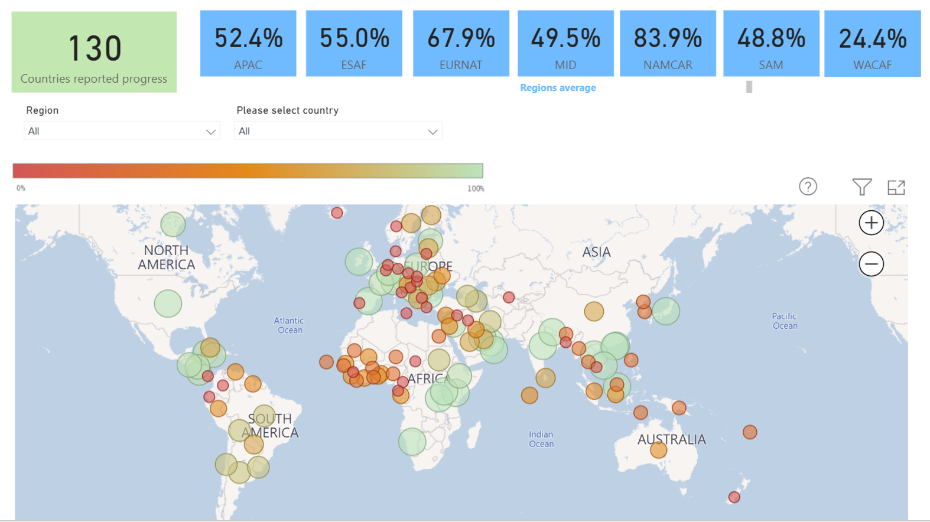
Task: Select the SAM 48.8% card
Action: (x=771, y=44)
